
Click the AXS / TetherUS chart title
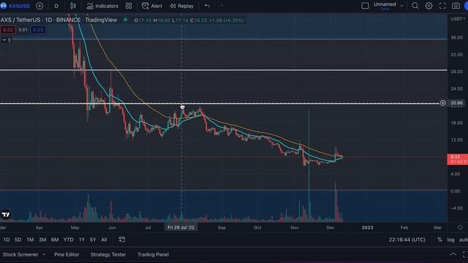tap(58, 20)
